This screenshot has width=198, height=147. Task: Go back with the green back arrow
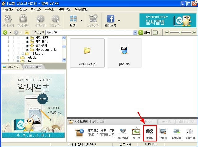tap(5, 32)
